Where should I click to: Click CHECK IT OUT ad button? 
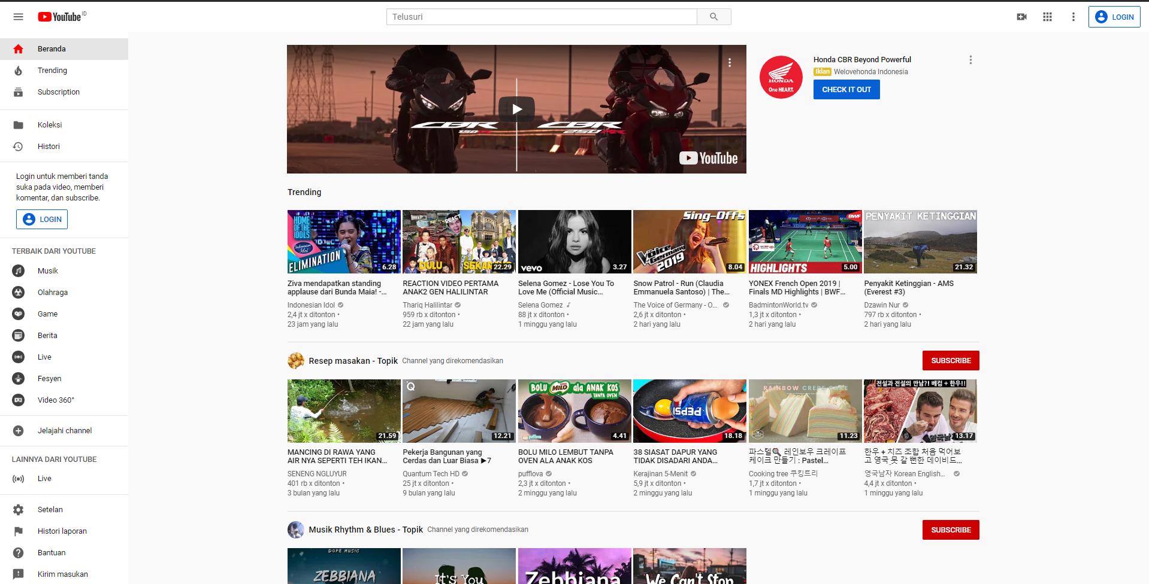click(x=846, y=90)
